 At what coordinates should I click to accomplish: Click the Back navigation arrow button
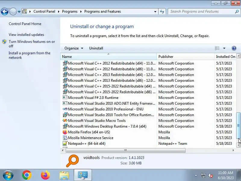click(x=5, y=11)
